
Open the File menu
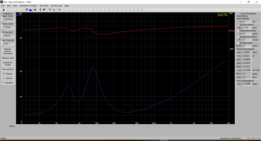pos(3,6)
